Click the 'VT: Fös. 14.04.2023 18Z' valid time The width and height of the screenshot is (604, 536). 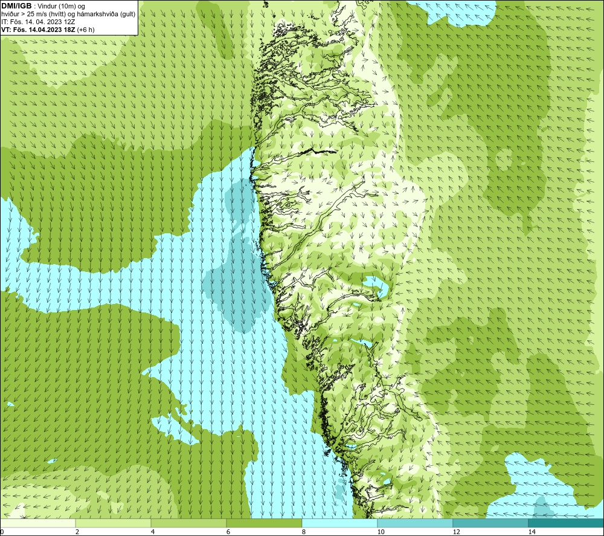pyautogui.click(x=48, y=30)
